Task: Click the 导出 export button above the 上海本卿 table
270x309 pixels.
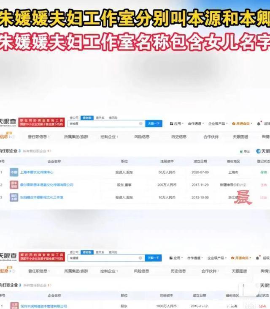Action: click(245, 151)
